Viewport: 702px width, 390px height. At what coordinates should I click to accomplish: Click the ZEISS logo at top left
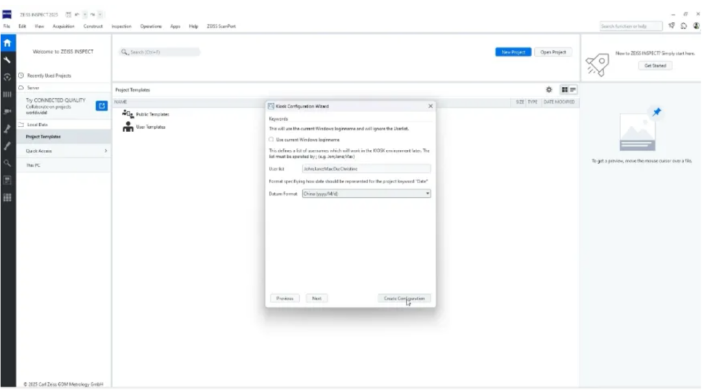(x=7, y=15)
